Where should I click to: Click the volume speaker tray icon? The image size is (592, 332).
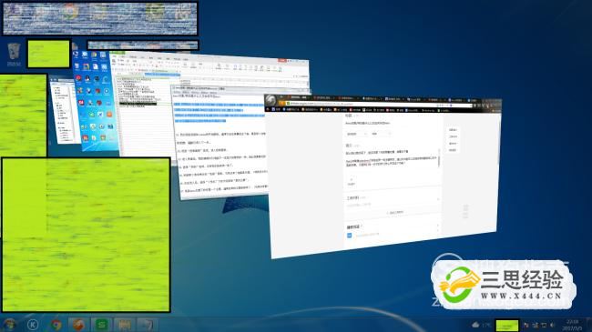552,325
